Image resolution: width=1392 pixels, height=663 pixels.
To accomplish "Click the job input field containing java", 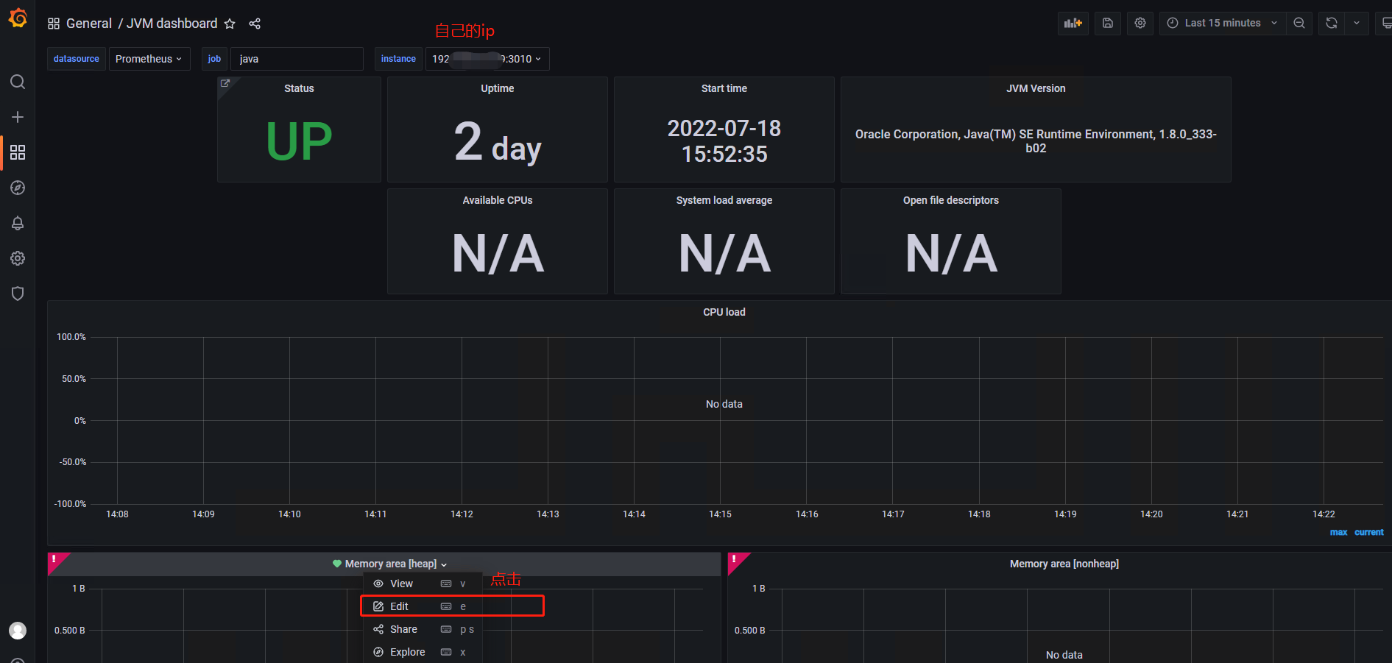I will pyautogui.click(x=297, y=59).
